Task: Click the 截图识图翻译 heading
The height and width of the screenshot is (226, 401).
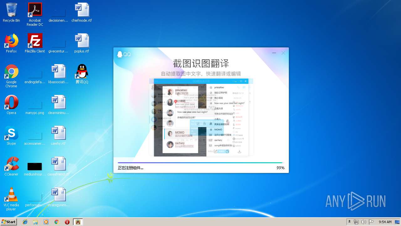Action: pyautogui.click(x=201, y=63)
